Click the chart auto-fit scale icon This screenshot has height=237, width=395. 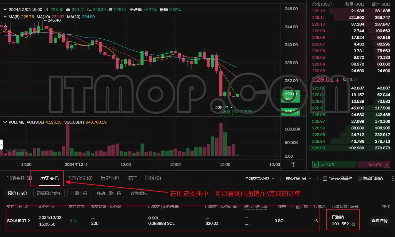coord(293,165)
